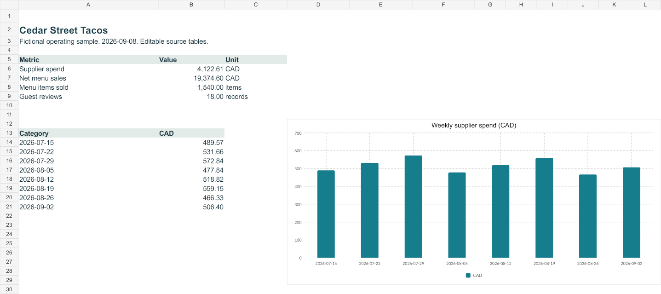Click the date cell 2026-07-22

(x=88, y=152)
